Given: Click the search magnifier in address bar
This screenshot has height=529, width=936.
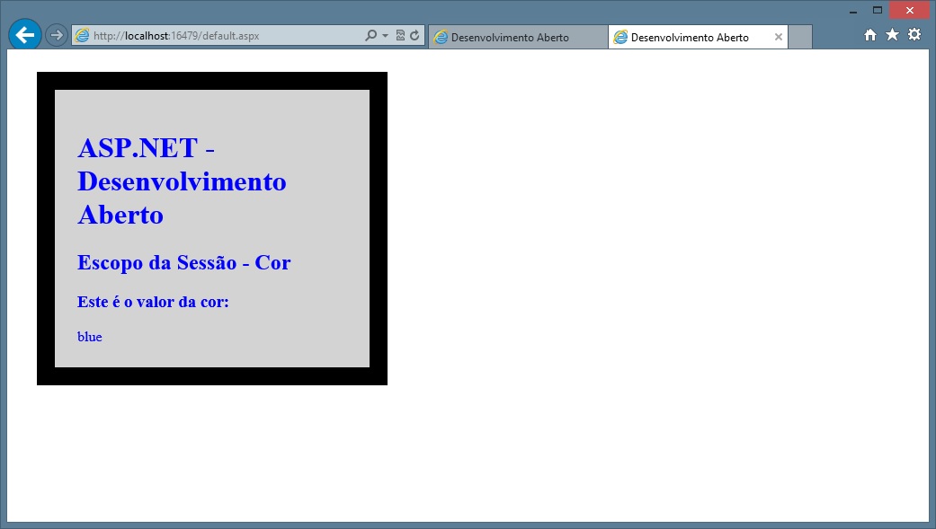Looking at the screenshot, I should pyautogui.click(x=370, y=36).
